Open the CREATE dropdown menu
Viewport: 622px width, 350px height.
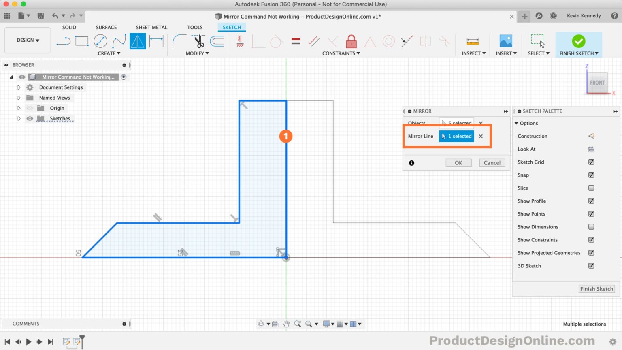[109, 53]
